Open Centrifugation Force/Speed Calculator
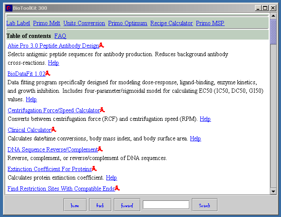 [x=54, y=110]
